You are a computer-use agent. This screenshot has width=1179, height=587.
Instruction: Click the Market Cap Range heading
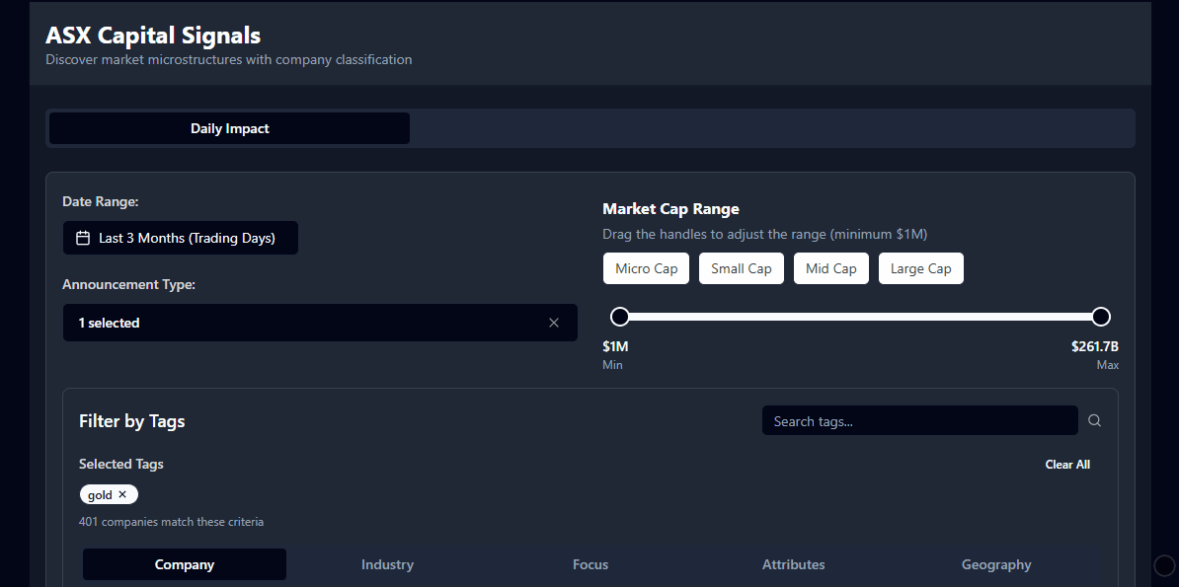pos(670,209)
